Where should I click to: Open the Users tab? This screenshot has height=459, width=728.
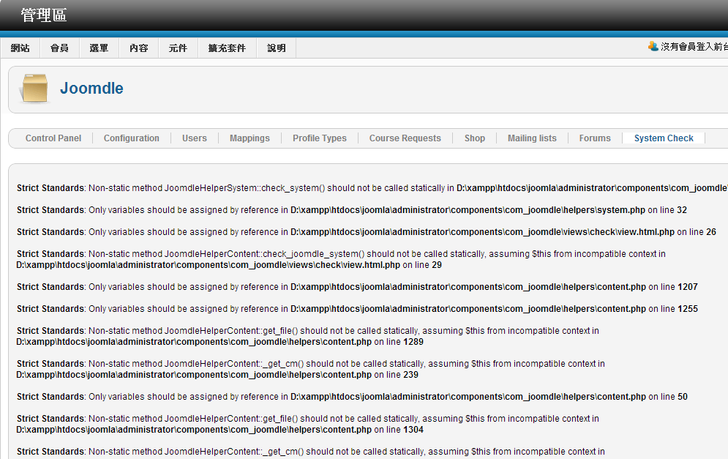tap(194, 138)
